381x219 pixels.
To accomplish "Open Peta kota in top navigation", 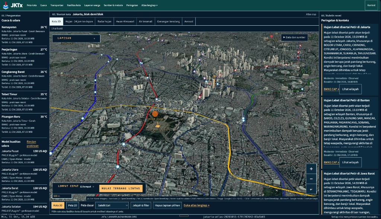I will [32, 5].
